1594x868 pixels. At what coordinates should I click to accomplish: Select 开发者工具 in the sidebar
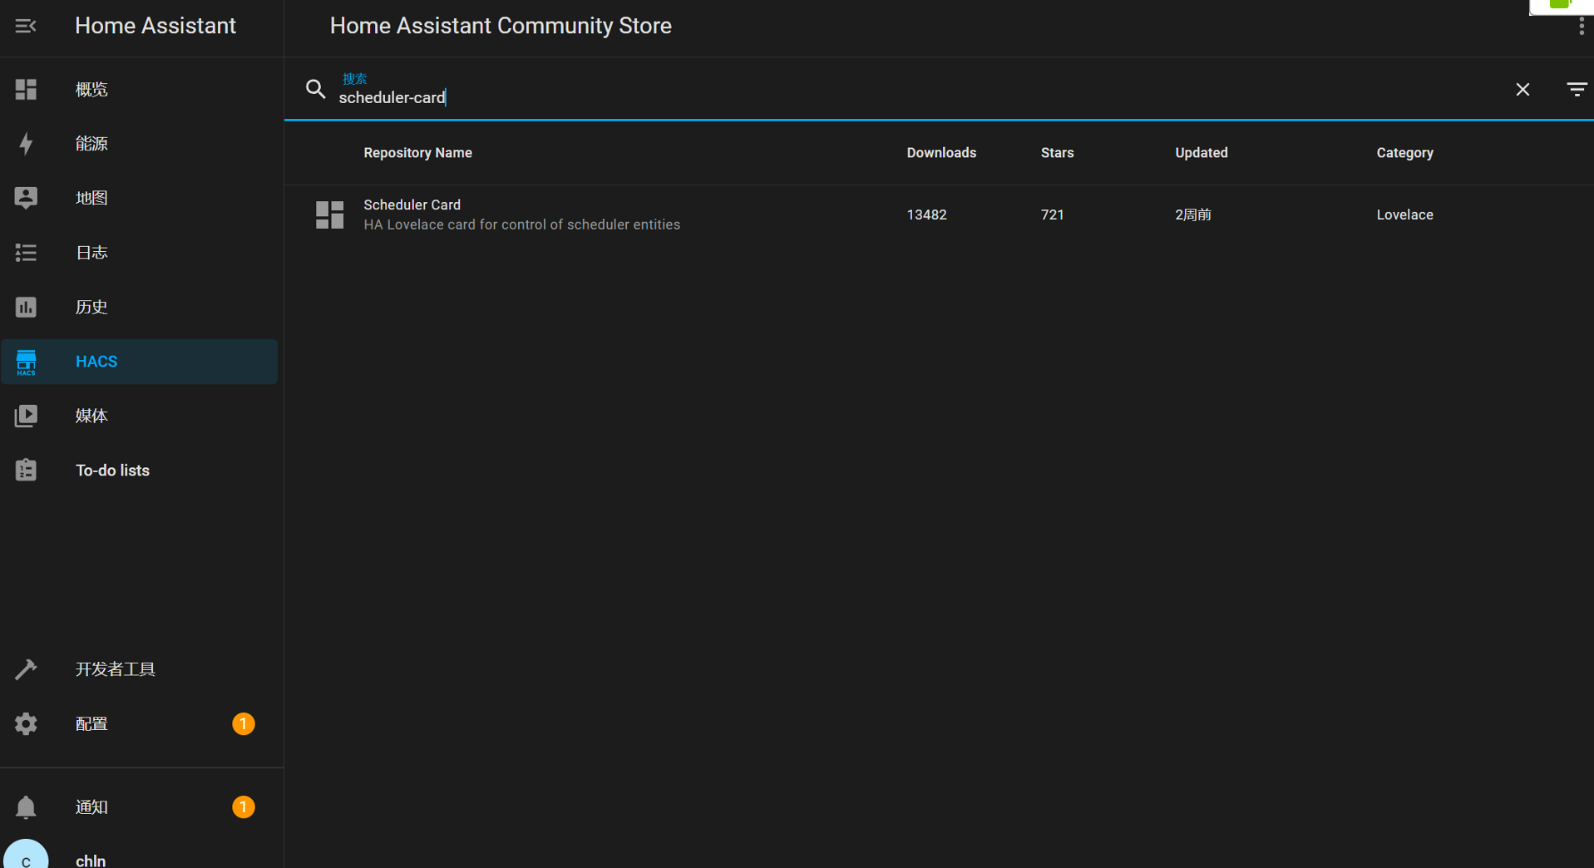pyautogui.click(x=140, y=669)
